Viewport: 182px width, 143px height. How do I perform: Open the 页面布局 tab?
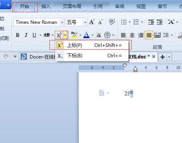pos(72,7)
